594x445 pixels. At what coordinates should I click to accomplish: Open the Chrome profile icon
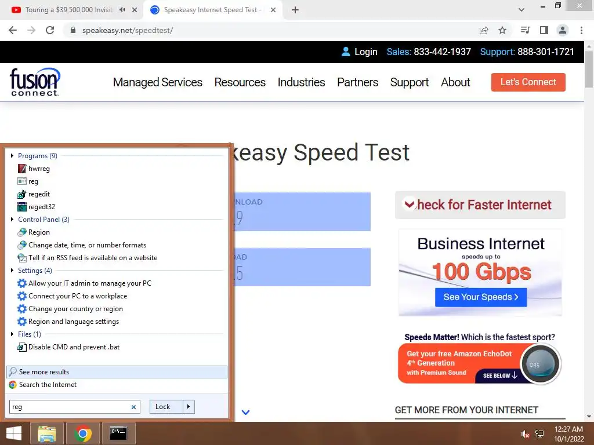tap(563, 30)
